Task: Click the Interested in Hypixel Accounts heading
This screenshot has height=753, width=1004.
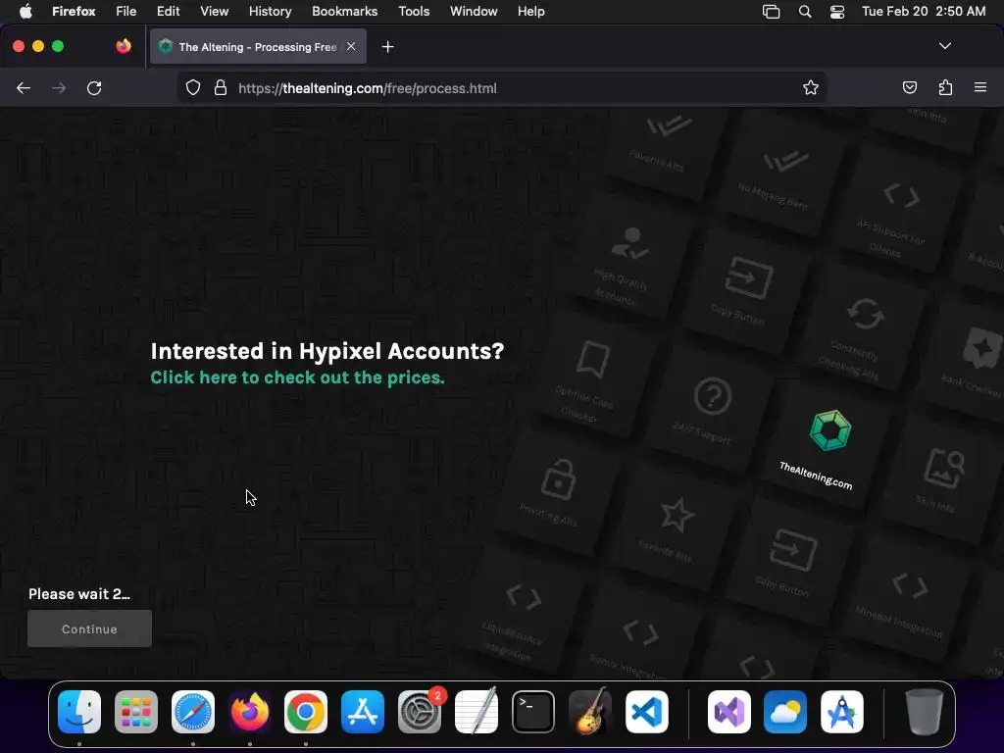Action: click(x=327, y=351)
